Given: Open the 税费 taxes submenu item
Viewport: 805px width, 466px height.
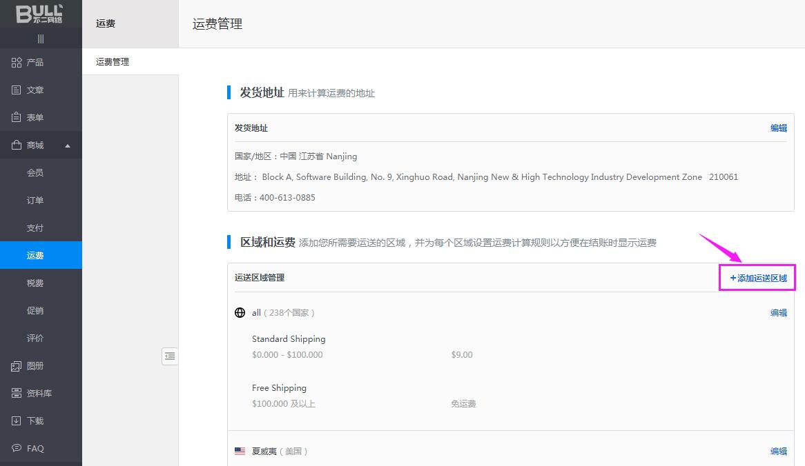Looking at the screenshot, I should tap(35, 283).
